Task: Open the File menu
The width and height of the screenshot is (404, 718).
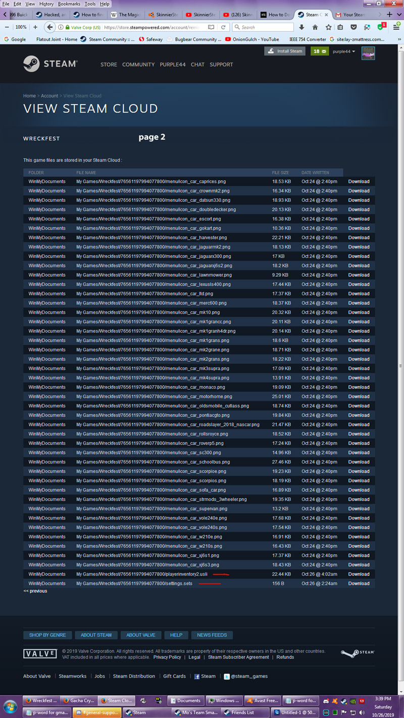Action: (x=6, y=4)
